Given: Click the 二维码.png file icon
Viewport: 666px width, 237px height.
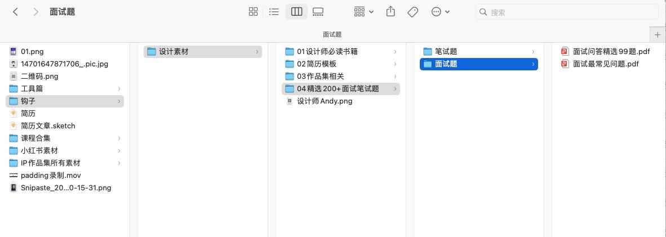Looking at the screenshot, I should click(x=13, y=77).
